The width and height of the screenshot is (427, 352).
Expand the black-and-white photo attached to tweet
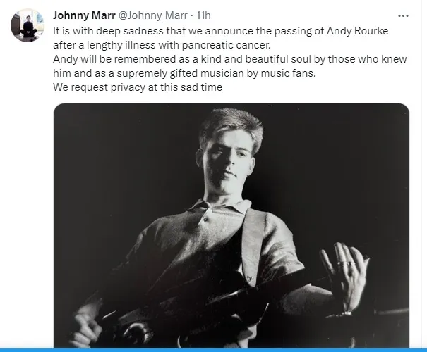(x=231, y=225)
